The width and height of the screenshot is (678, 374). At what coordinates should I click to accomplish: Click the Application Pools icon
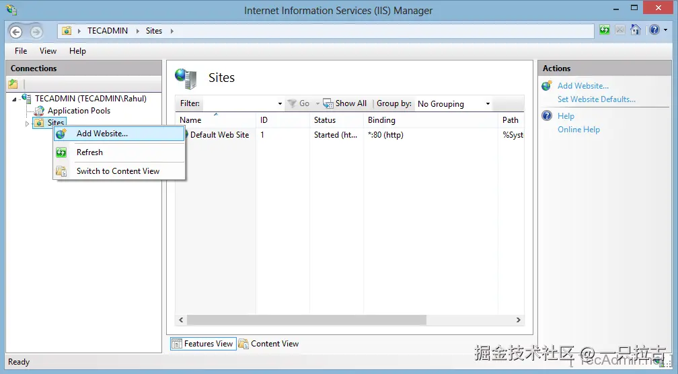39,111
